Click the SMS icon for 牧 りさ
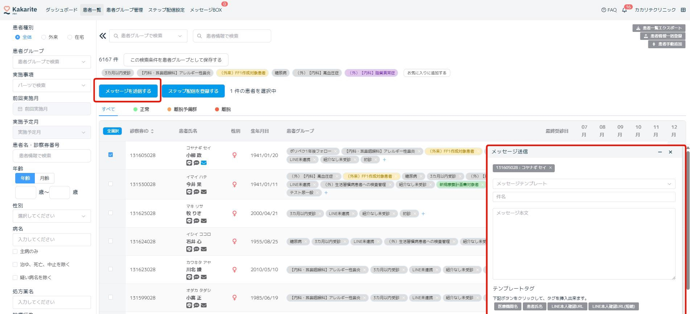690x314 pixels. coord(196,221)
